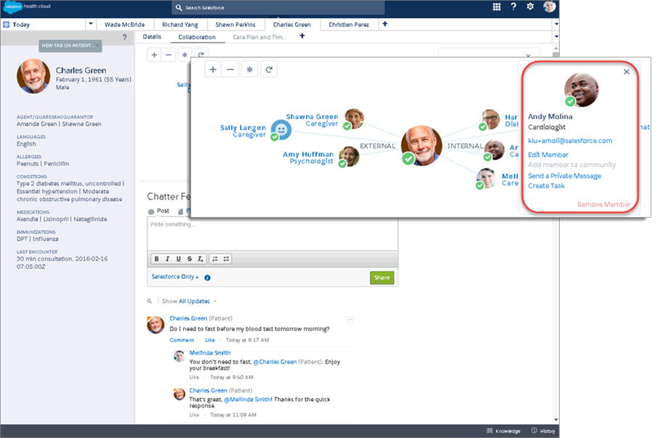Click the refresh icon in the network popup

pyautogui.click(x=269, y=69)
